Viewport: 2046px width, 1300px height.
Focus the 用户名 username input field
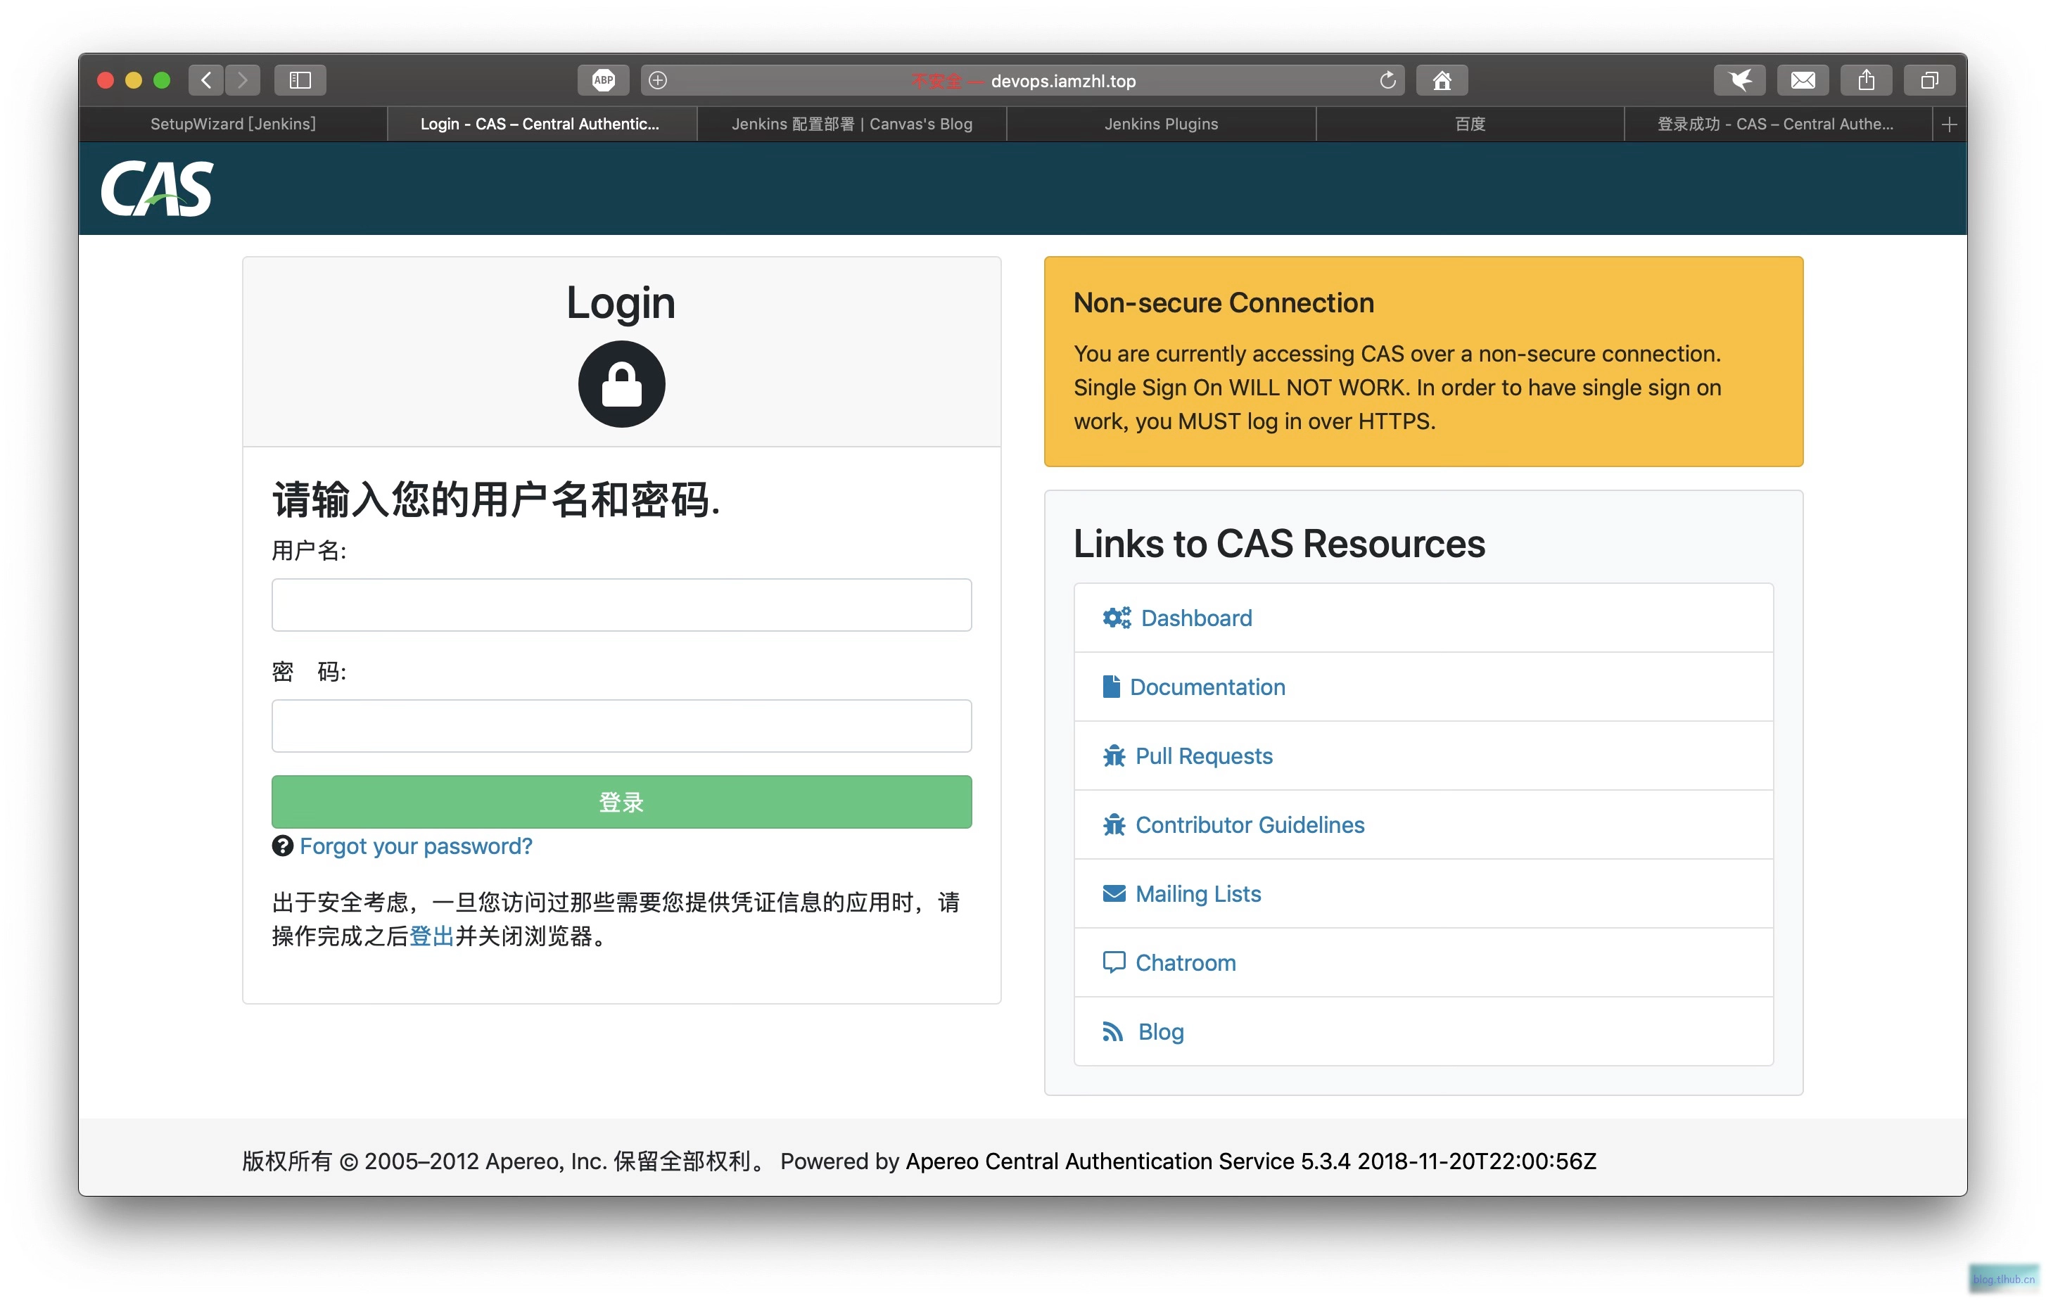click(622, 605)
